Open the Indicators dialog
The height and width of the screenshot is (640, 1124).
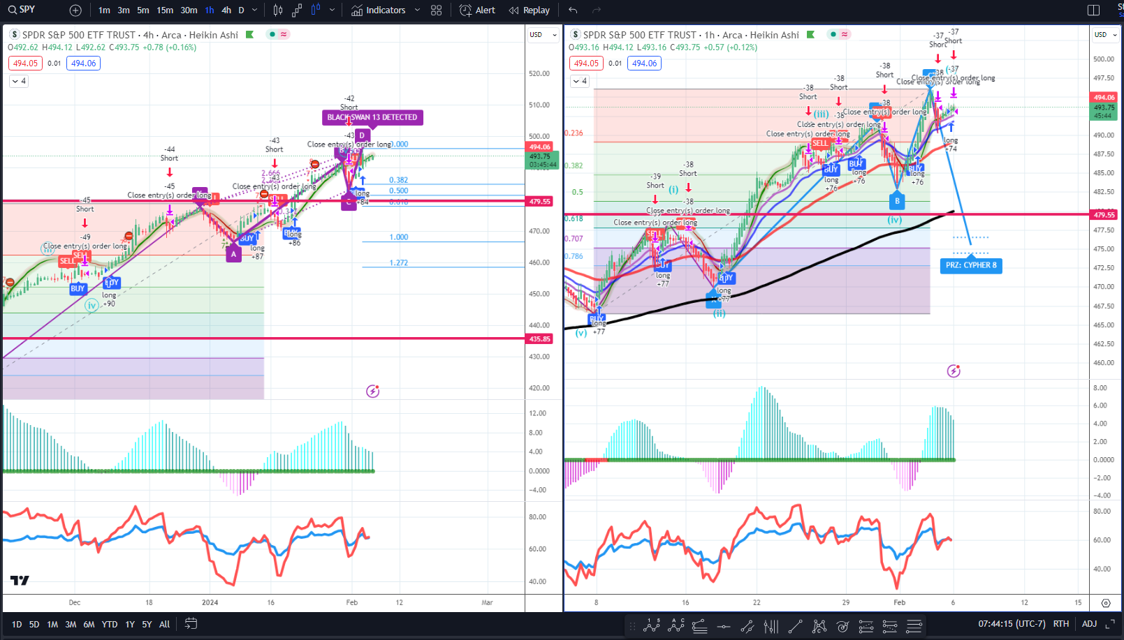pyautogui.click(x=378, y=10)
